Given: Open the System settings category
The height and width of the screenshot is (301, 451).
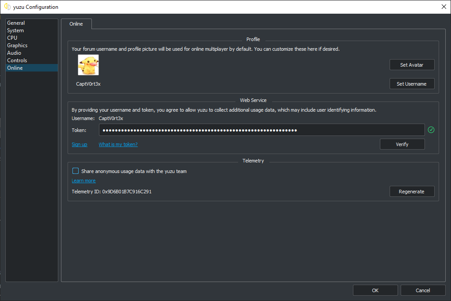Looking at the screenshot, I should pos(32,30).
